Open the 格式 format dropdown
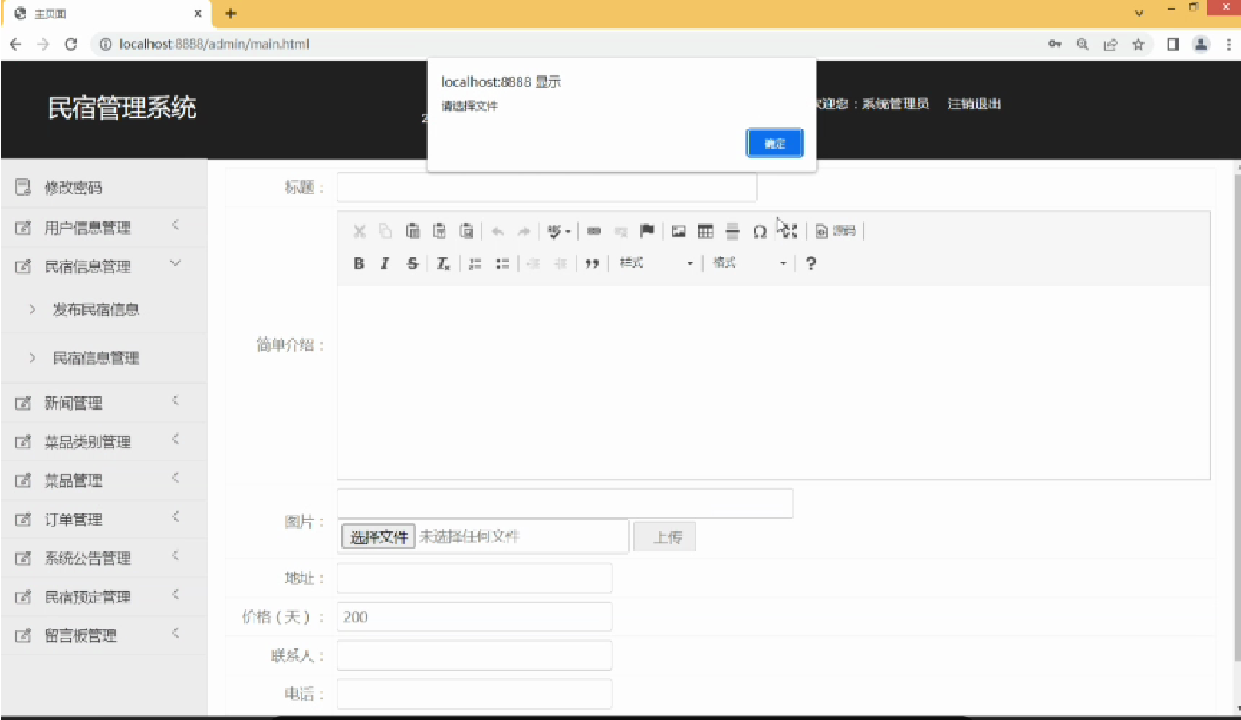 coord(749,263)
